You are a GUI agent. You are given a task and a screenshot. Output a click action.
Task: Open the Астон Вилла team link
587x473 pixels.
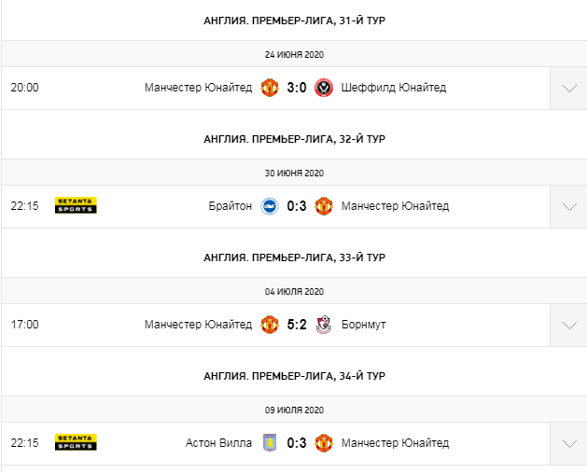218,443
